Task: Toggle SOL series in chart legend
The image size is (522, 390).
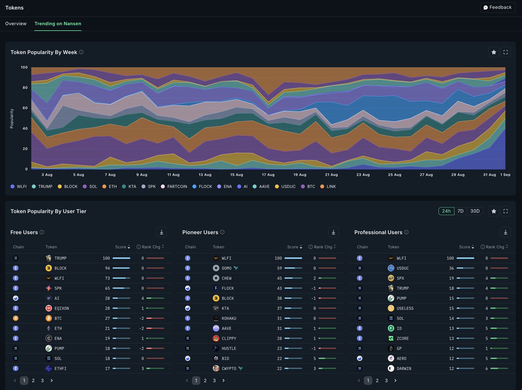Action: coord(90,187)
